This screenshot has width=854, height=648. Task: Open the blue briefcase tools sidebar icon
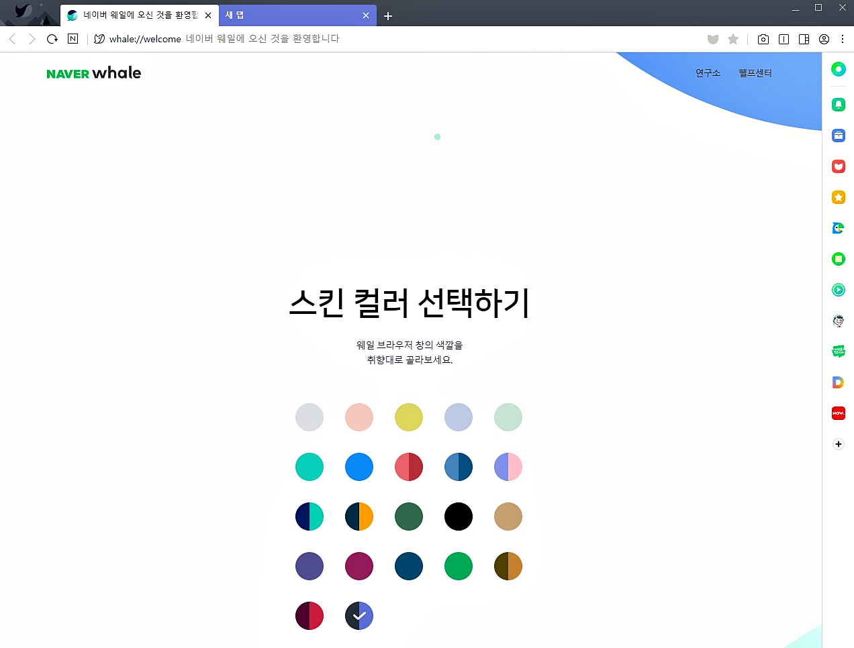(x=839, y=136)
